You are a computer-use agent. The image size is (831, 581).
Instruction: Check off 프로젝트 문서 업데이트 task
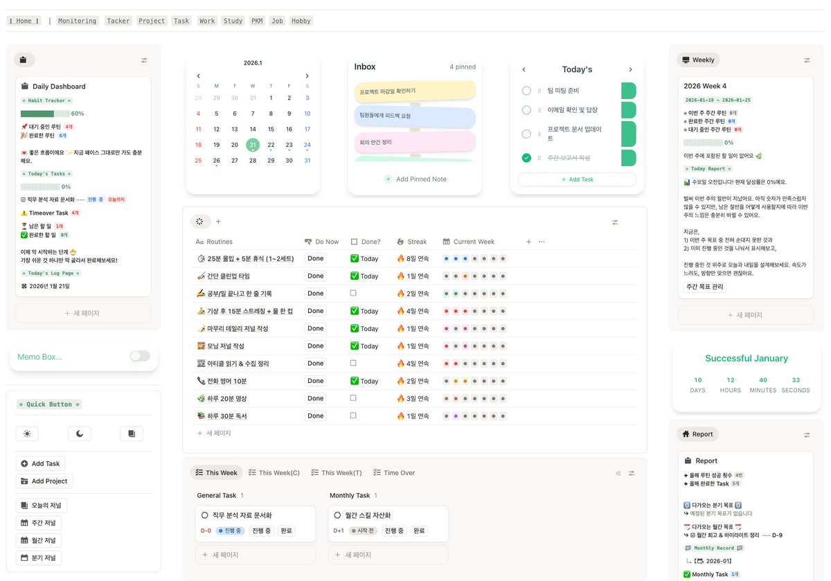pos(526,134)
